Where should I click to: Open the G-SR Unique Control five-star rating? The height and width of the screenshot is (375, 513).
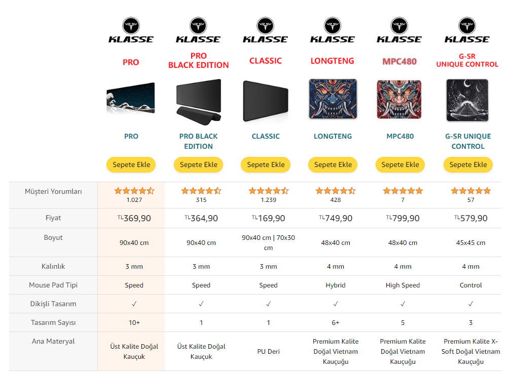point(470,191)
